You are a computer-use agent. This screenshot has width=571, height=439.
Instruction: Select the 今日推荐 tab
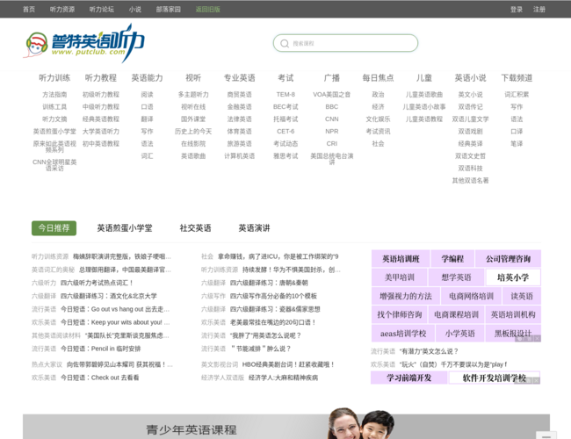pos(54,228)
